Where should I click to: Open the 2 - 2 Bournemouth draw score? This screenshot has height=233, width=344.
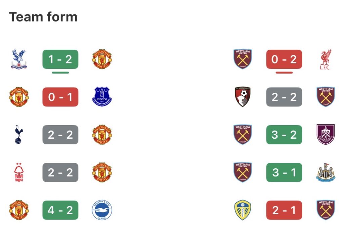point(284,97)
